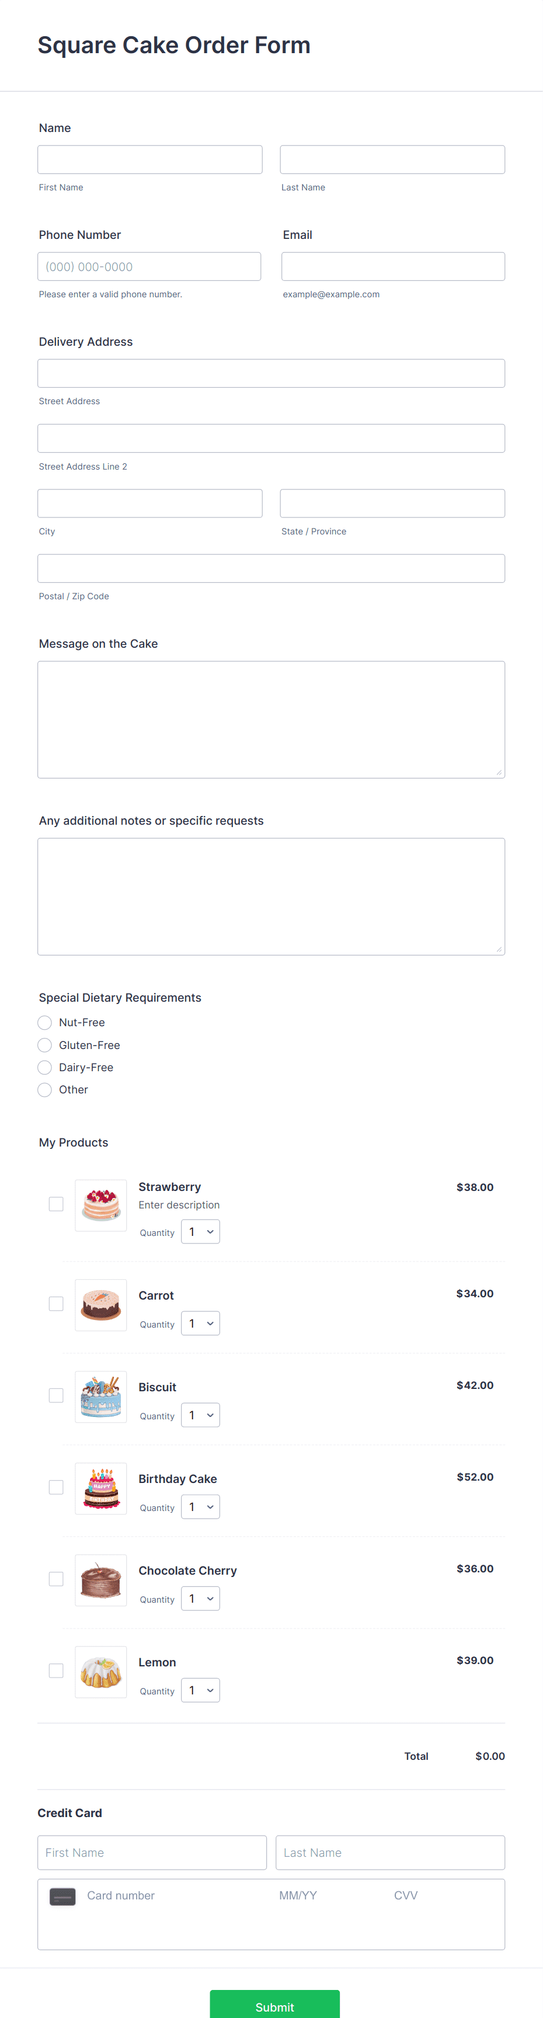Click the Birthday Cake image
The height and width of the screenshot is (2018, 543).
tap(100, 1488)
